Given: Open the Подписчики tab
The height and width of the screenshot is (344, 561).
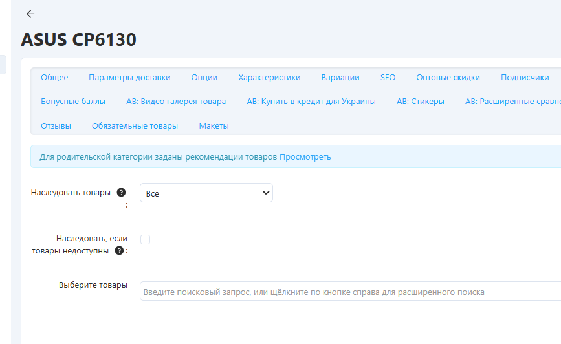Looking at the screenshot, I should coord(525,78).
